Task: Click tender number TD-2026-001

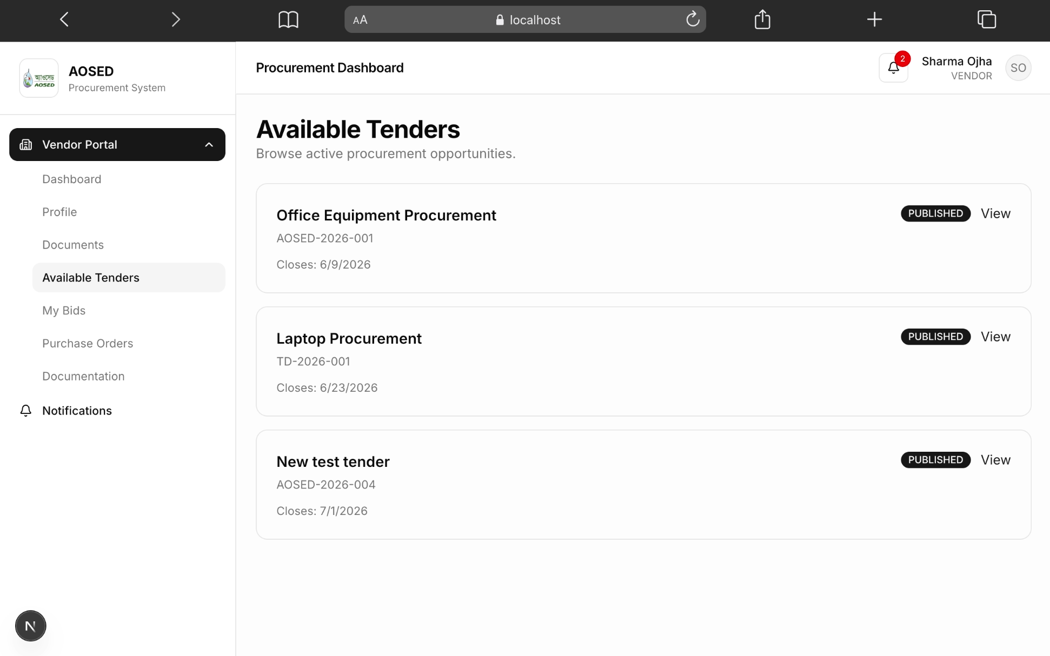Action: [x=313, y=362]
